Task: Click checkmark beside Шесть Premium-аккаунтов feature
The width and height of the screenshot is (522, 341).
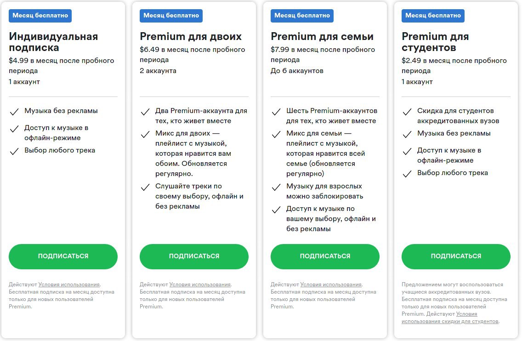Action: pyautogui.click(x=276, y=112)
